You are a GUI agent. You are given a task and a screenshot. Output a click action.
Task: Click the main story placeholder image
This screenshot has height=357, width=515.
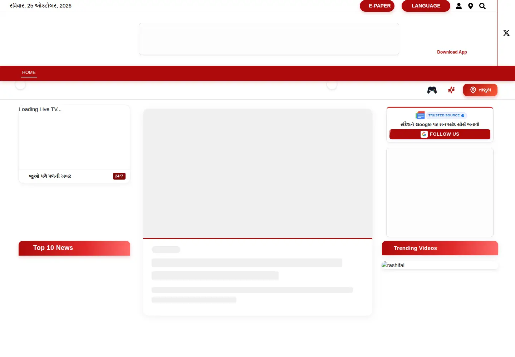(257, 173)
